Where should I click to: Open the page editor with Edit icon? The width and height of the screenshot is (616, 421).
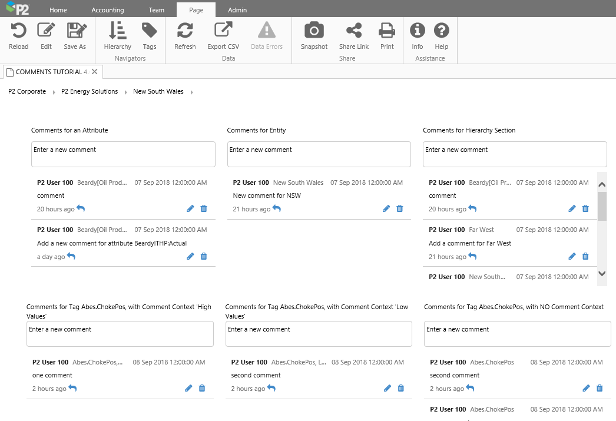[x=46, y=31]
